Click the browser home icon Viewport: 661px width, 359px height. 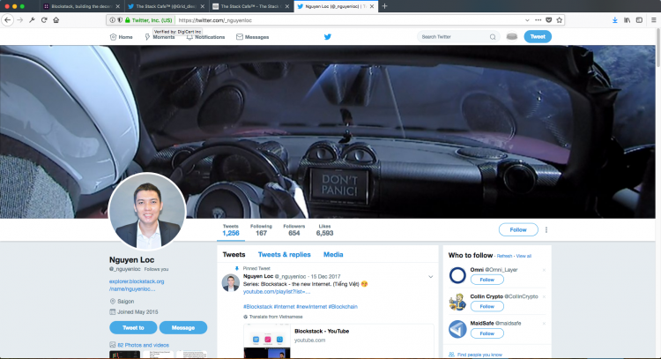click(x=56, y=19)
